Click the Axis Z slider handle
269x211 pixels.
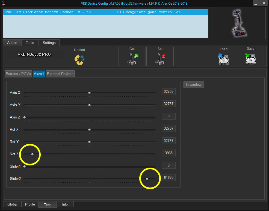(x=25, y=117)
